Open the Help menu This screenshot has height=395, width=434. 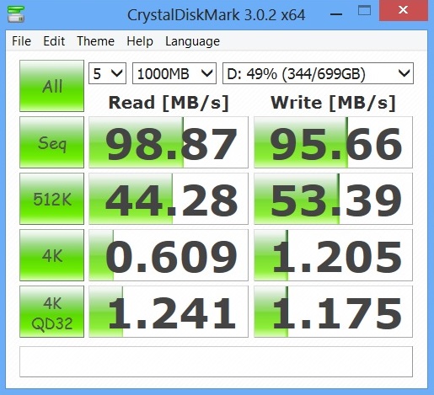[x=140, y=41]
